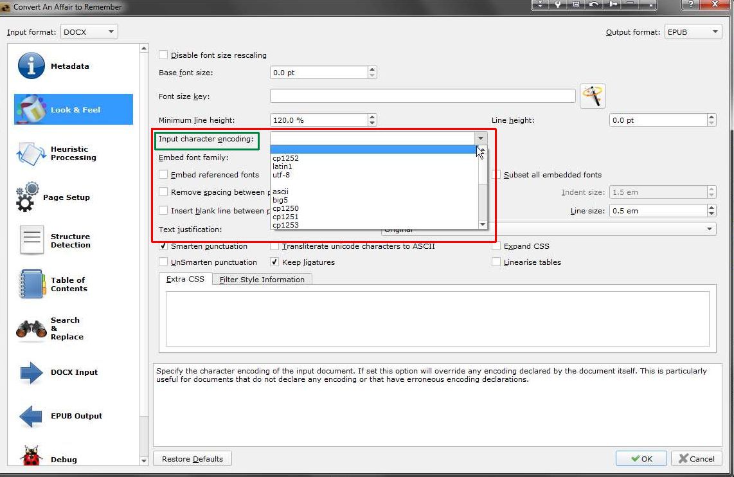Click the help question mark button
This screenshot has height=477, width=734.
point(691,4)
